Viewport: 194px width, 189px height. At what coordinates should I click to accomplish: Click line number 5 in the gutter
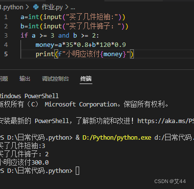point(6,54)
